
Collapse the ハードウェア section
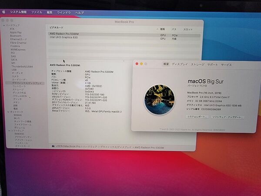(x=4, y=25)
